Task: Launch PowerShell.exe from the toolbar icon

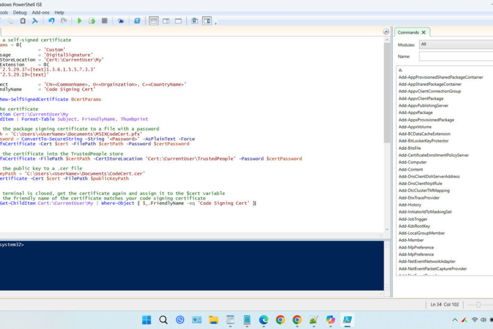Action: (x=137, y=21)
